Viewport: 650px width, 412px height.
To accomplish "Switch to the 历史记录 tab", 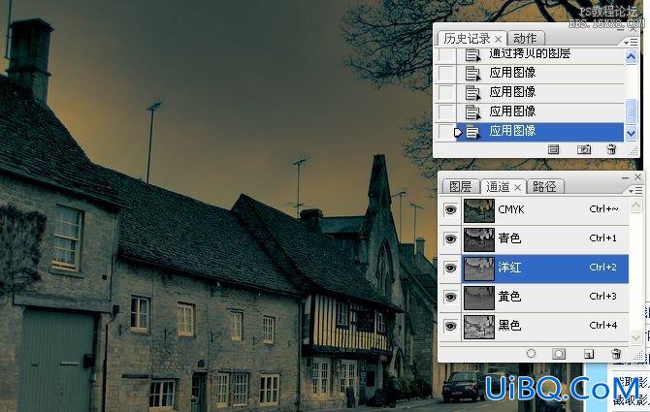I will (467, 39).
